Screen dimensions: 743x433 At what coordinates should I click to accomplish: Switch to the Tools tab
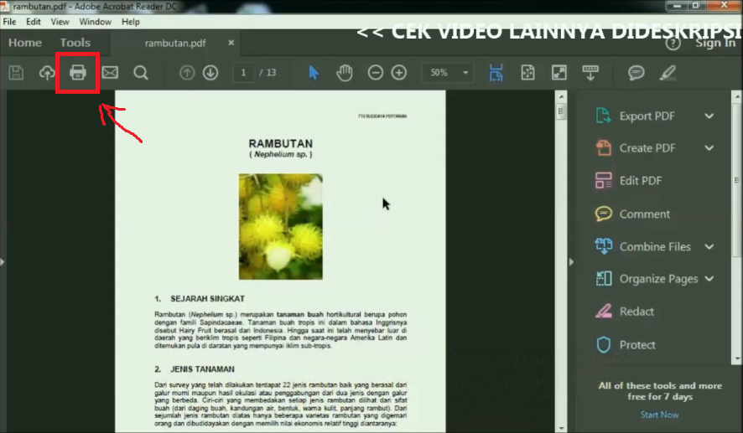pyautogui.click(x=75, y=43)
